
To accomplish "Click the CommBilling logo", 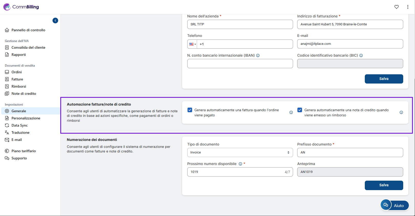I will click(x=21, y=7).
